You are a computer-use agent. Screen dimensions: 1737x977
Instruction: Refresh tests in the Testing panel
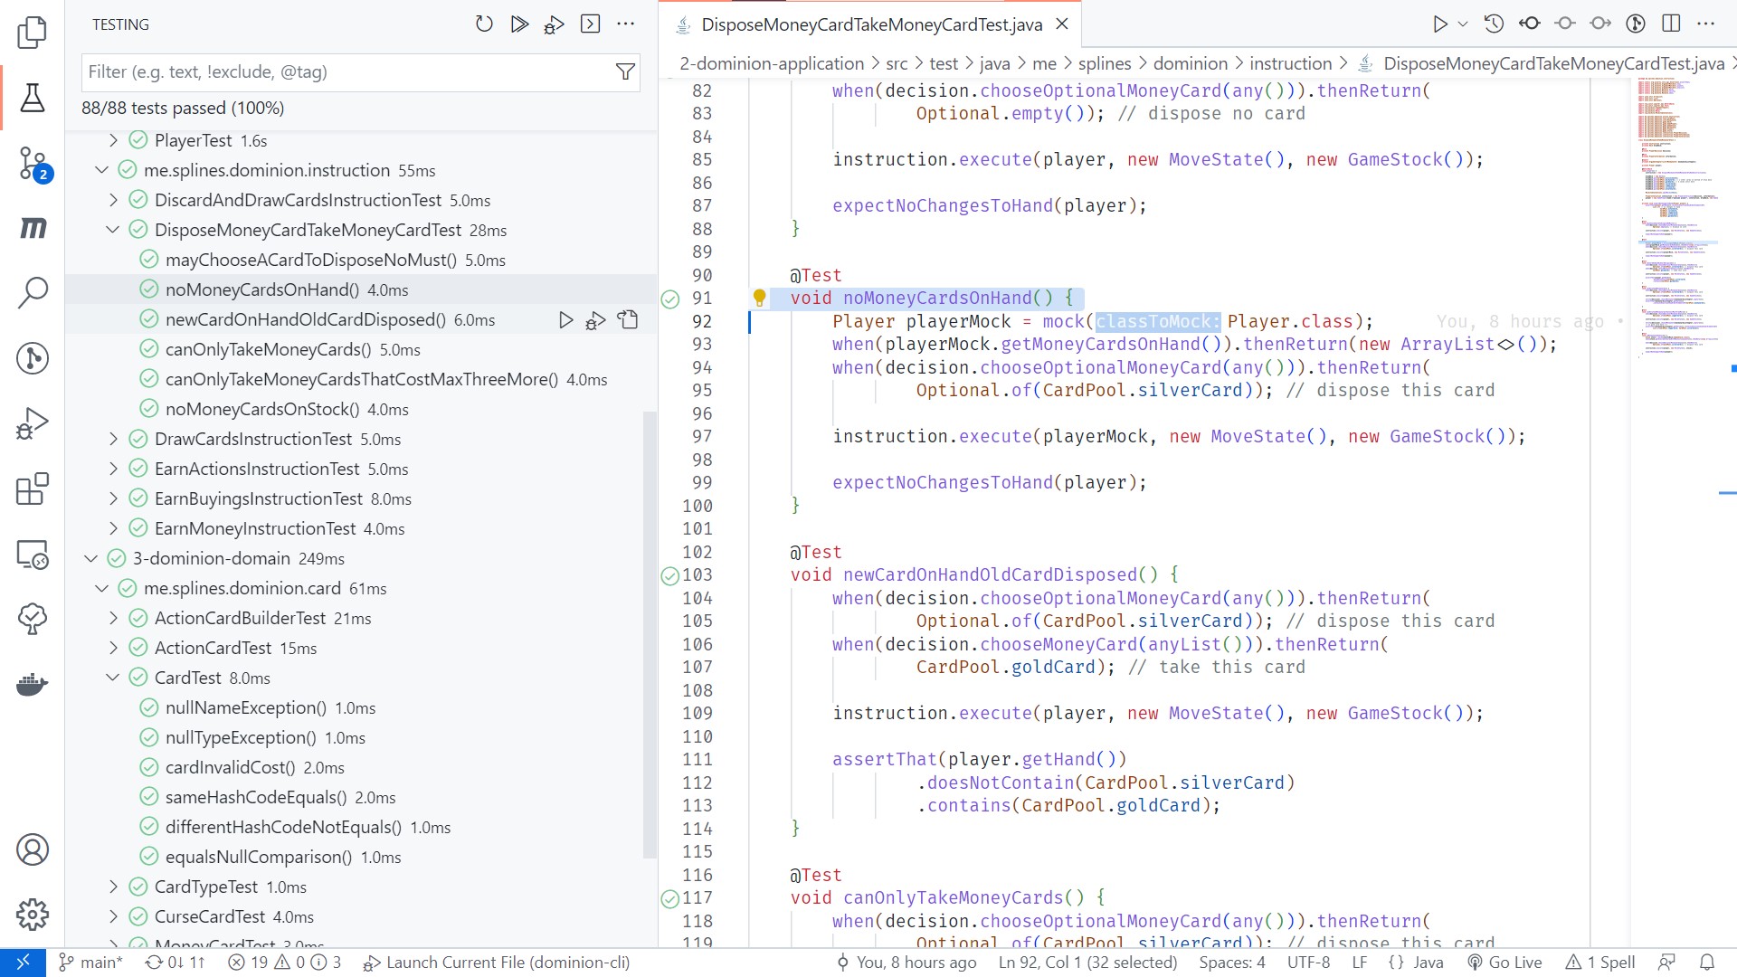(484, 24)
